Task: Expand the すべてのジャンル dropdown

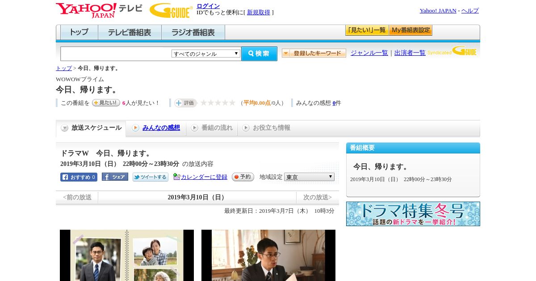Action: (x=206, y=54)
